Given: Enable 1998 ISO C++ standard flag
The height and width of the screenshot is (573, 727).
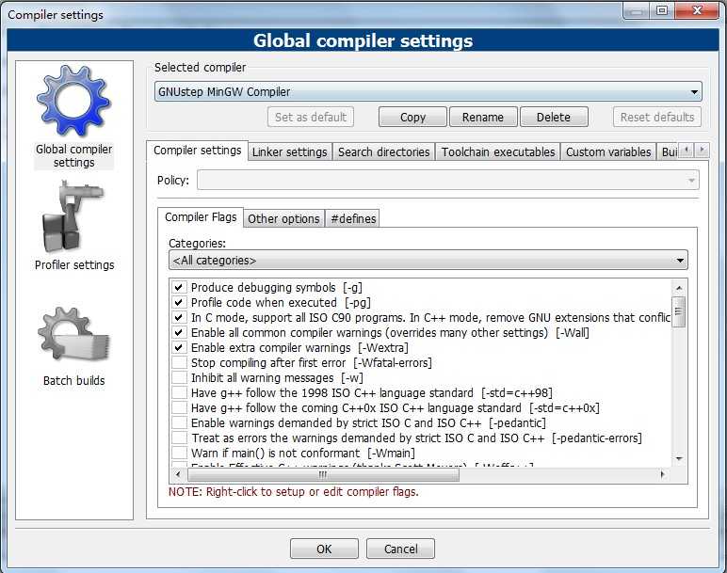Looking at the screenshot, I should 179,392.
